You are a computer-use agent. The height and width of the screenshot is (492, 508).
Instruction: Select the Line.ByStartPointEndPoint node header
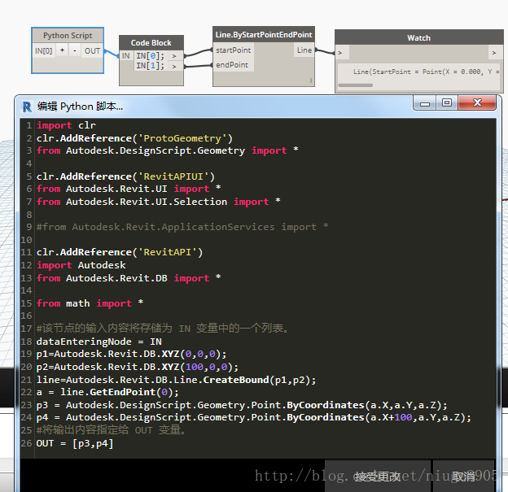263,34
